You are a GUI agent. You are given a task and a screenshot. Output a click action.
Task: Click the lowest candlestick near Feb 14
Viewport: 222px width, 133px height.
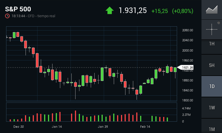137,92
